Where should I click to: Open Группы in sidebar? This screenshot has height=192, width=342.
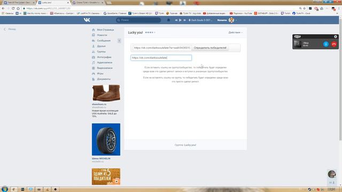(101, 52)
